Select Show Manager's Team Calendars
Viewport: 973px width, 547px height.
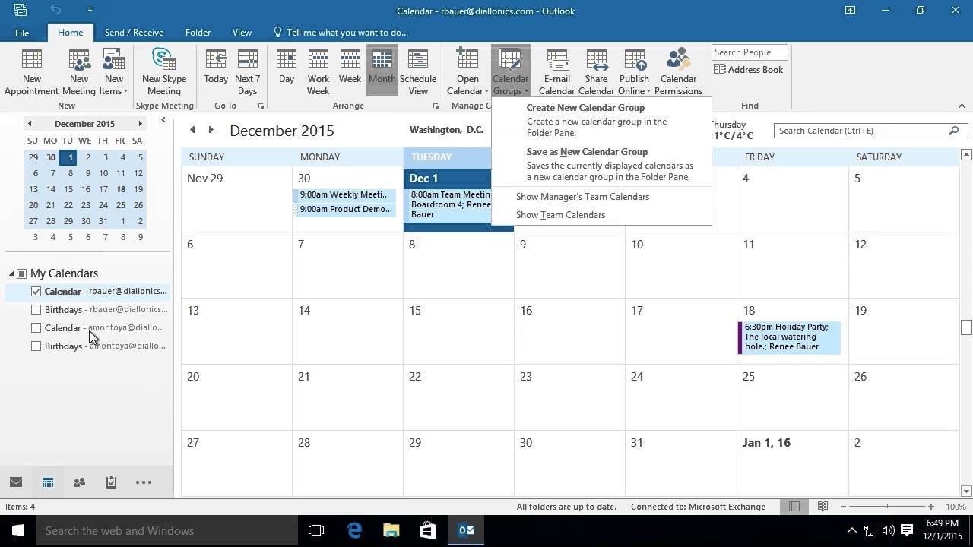[x=601, y=197]
